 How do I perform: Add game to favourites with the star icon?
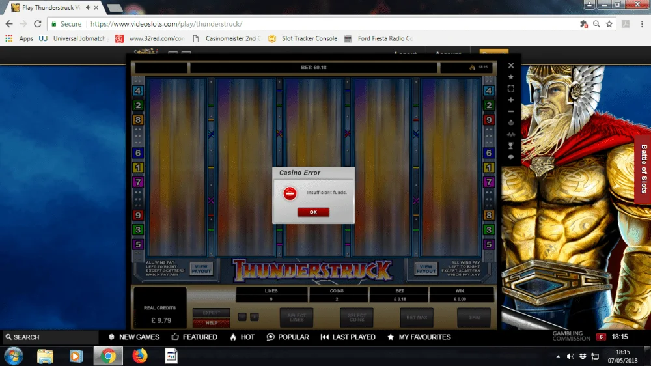[x=511, y=77]
